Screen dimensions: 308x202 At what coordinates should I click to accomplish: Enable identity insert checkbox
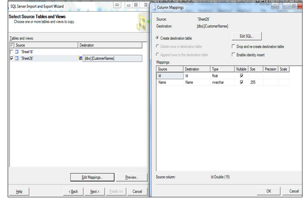pyautogui.click(x=233, y=55)
